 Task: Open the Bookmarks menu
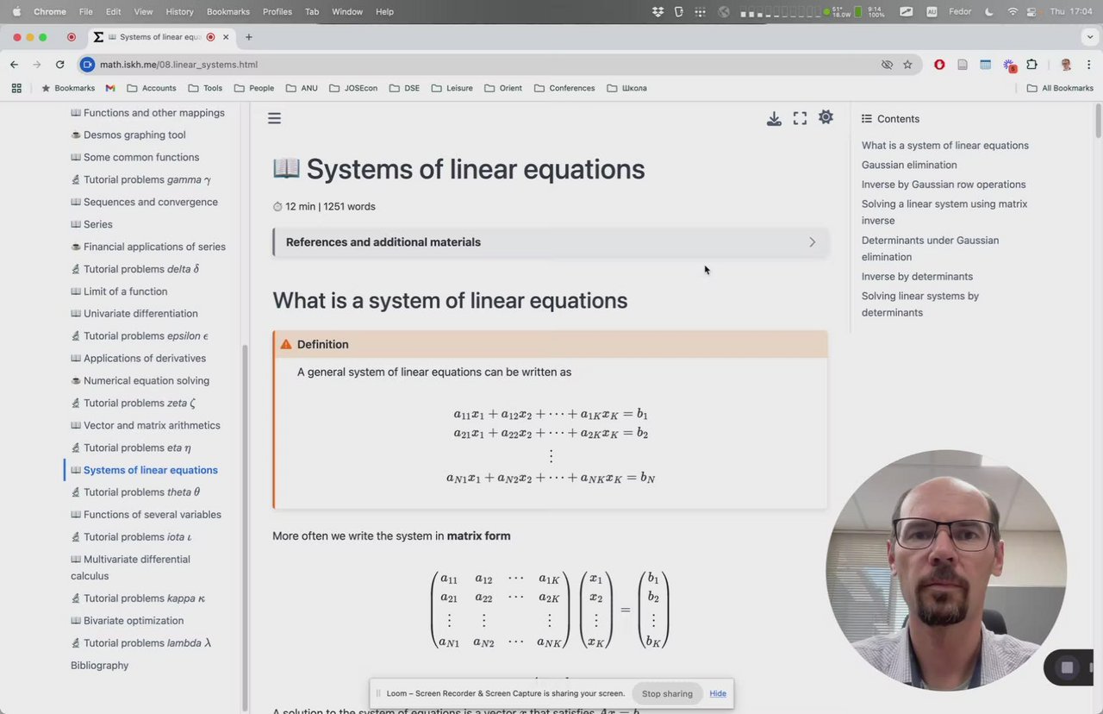(228, 12)
